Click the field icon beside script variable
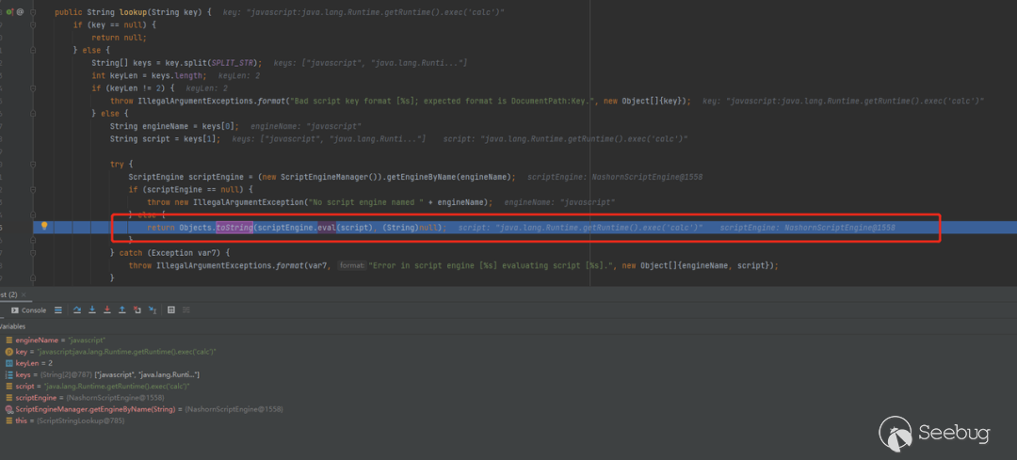Screen dimensions: 1017x460 coord(9,386)
